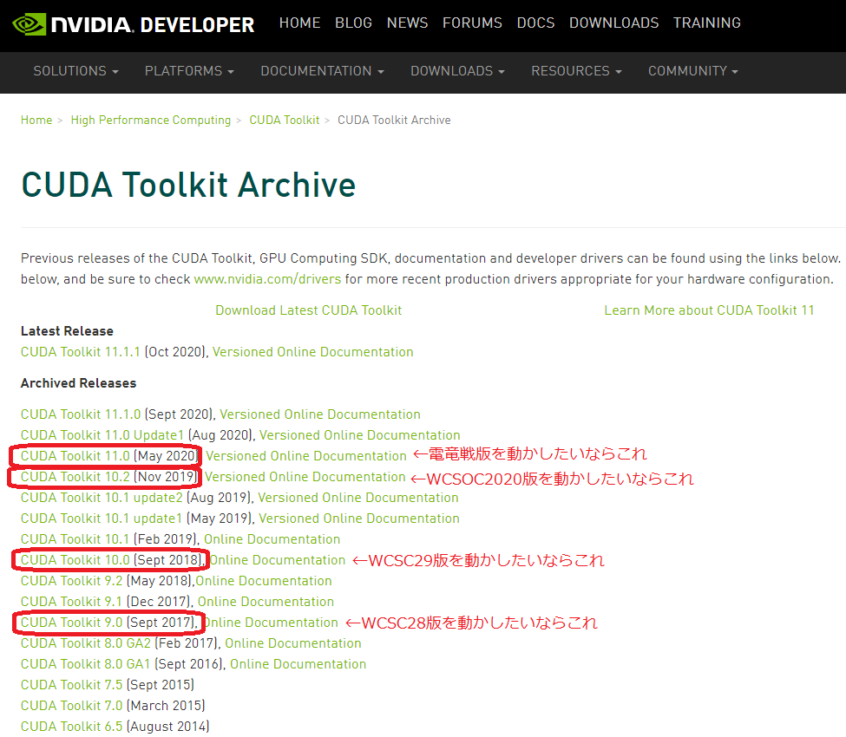846x737 pixels.
Task: Click the CUDA Toolkit Archive page heading
Action: (x=188, y=185)
